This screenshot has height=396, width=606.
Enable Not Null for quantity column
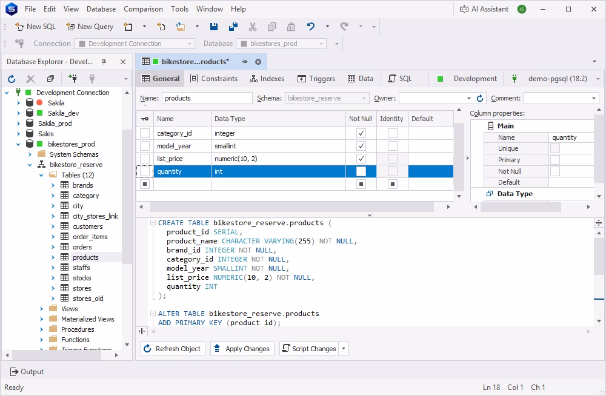tap(361, 171)
